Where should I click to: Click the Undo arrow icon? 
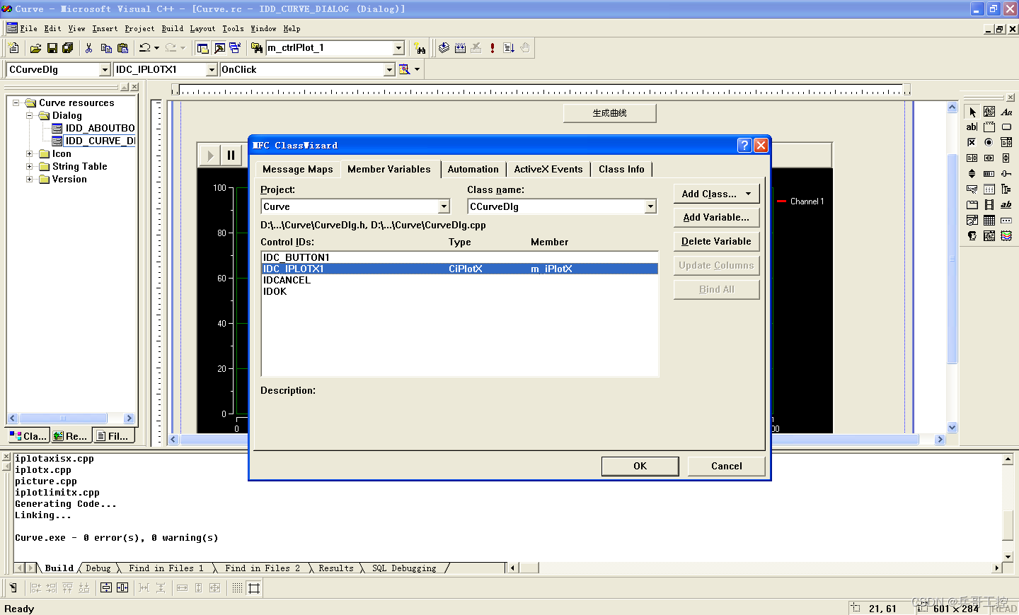pyautogui.click(x=145, y=48)
